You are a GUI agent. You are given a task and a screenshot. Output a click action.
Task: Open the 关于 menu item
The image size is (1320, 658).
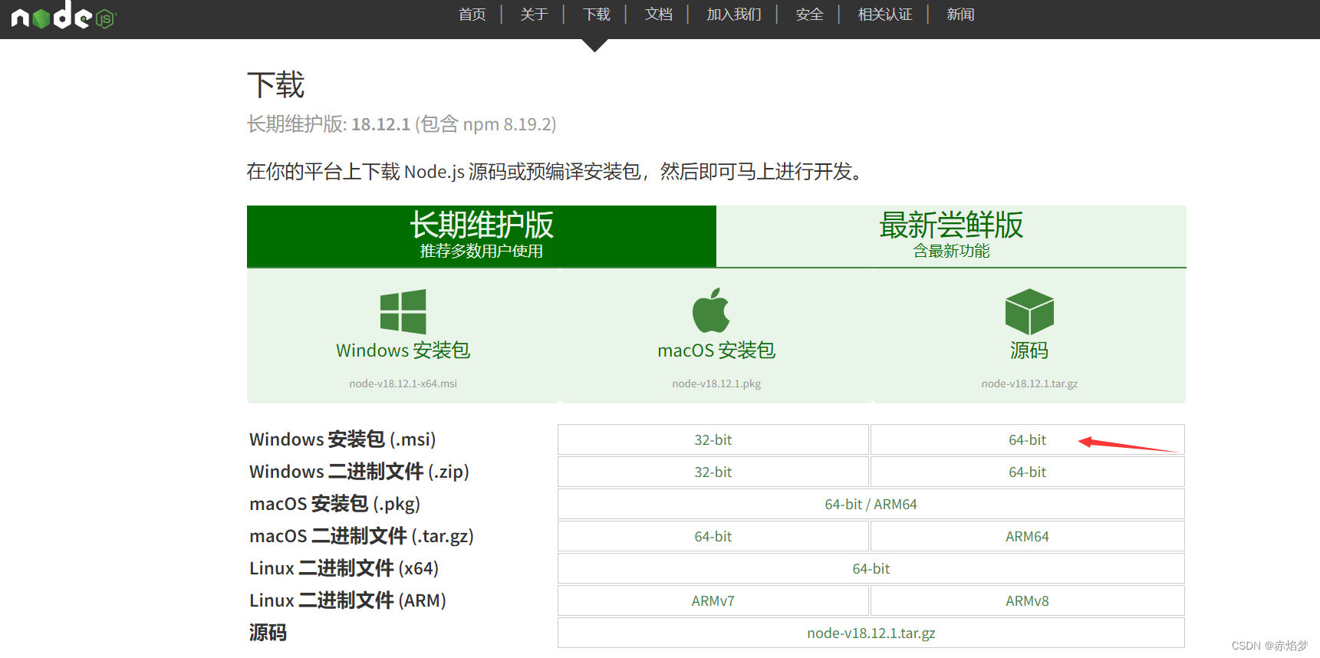534,15
